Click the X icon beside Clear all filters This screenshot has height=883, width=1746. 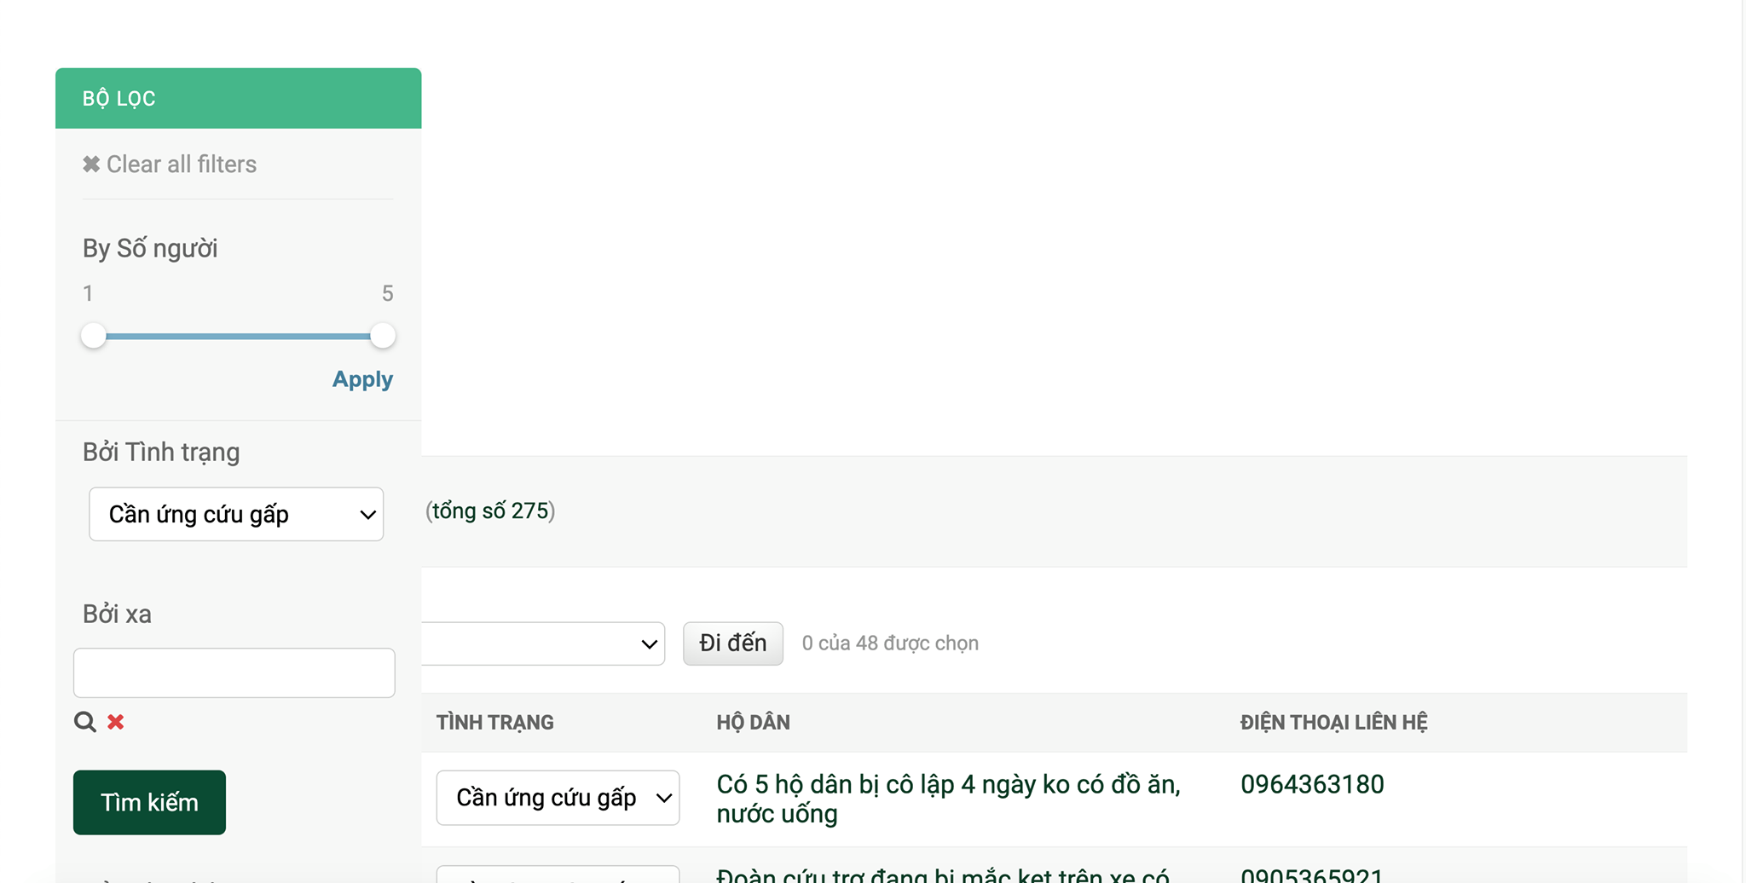click(91, 164)
